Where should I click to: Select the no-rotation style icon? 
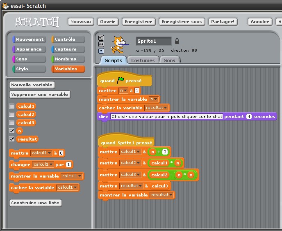coord(101,51)
